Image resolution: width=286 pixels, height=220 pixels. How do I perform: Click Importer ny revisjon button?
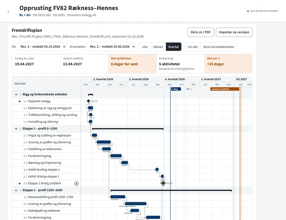point(234,32)
